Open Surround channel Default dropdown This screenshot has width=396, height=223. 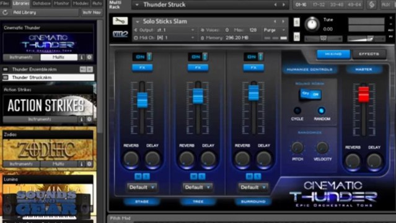click(253, 188)
